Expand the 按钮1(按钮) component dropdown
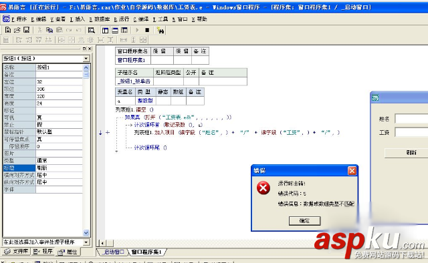Screen dimensions: 428x263 (86, 58)
